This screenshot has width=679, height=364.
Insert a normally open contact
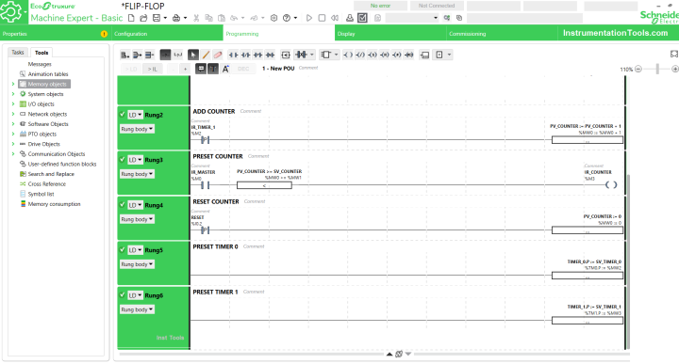tap(234, 55)
